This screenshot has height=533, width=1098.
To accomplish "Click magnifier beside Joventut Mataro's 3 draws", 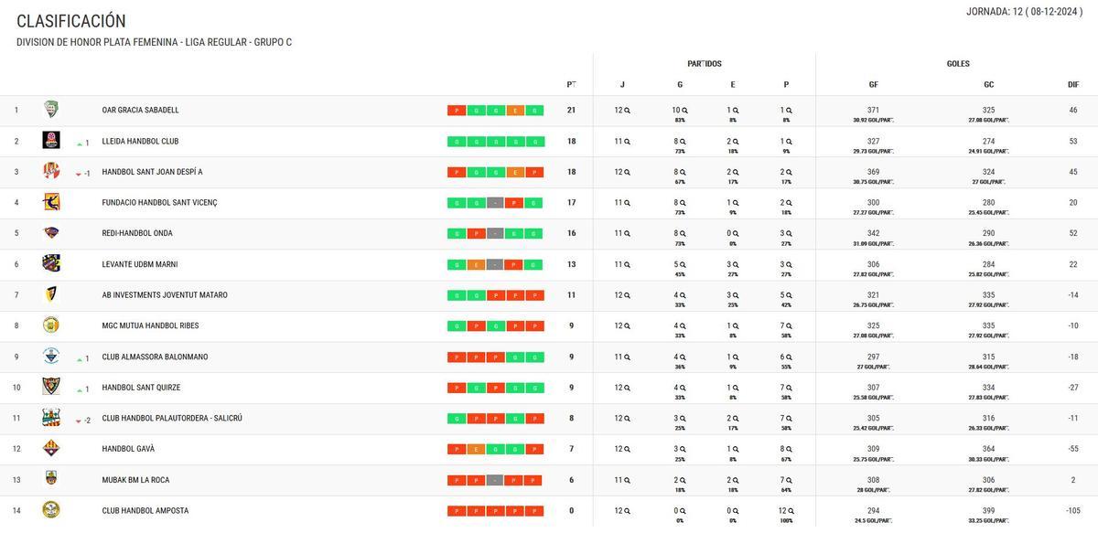I will tap(737, 295).
